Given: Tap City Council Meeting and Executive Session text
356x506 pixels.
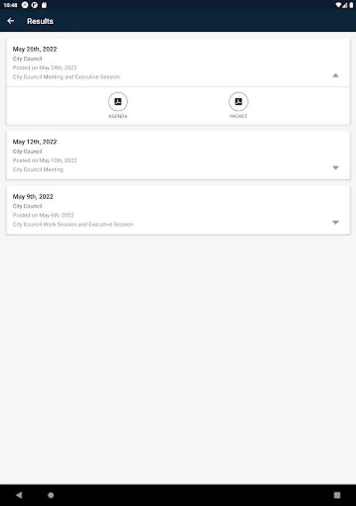Looking at the screenshot, I should click(x=66, y=77).
